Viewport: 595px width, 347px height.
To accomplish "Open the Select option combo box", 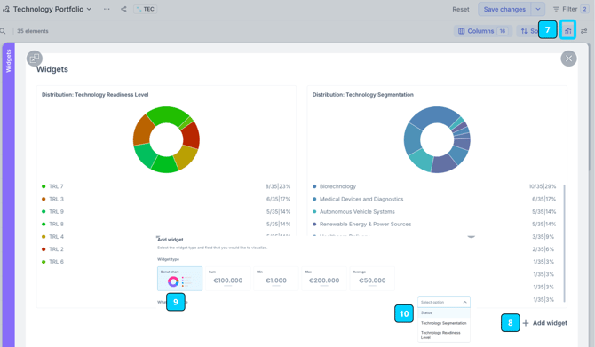I will [444, 302].
